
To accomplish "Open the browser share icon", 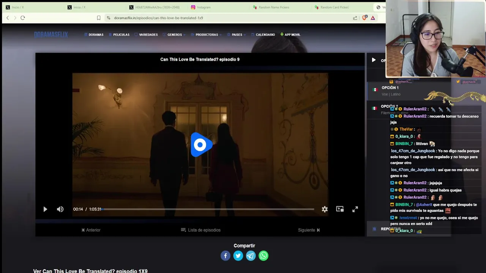I will [355, 18].
